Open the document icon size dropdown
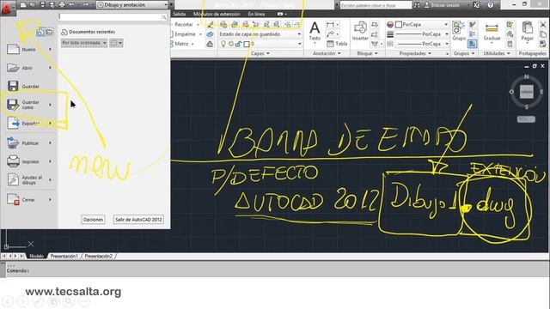550x309 pixels. click(116, 43)
